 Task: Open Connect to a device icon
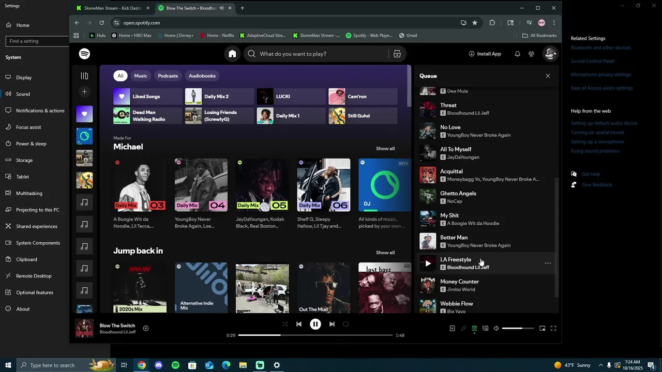coord(485,328)
